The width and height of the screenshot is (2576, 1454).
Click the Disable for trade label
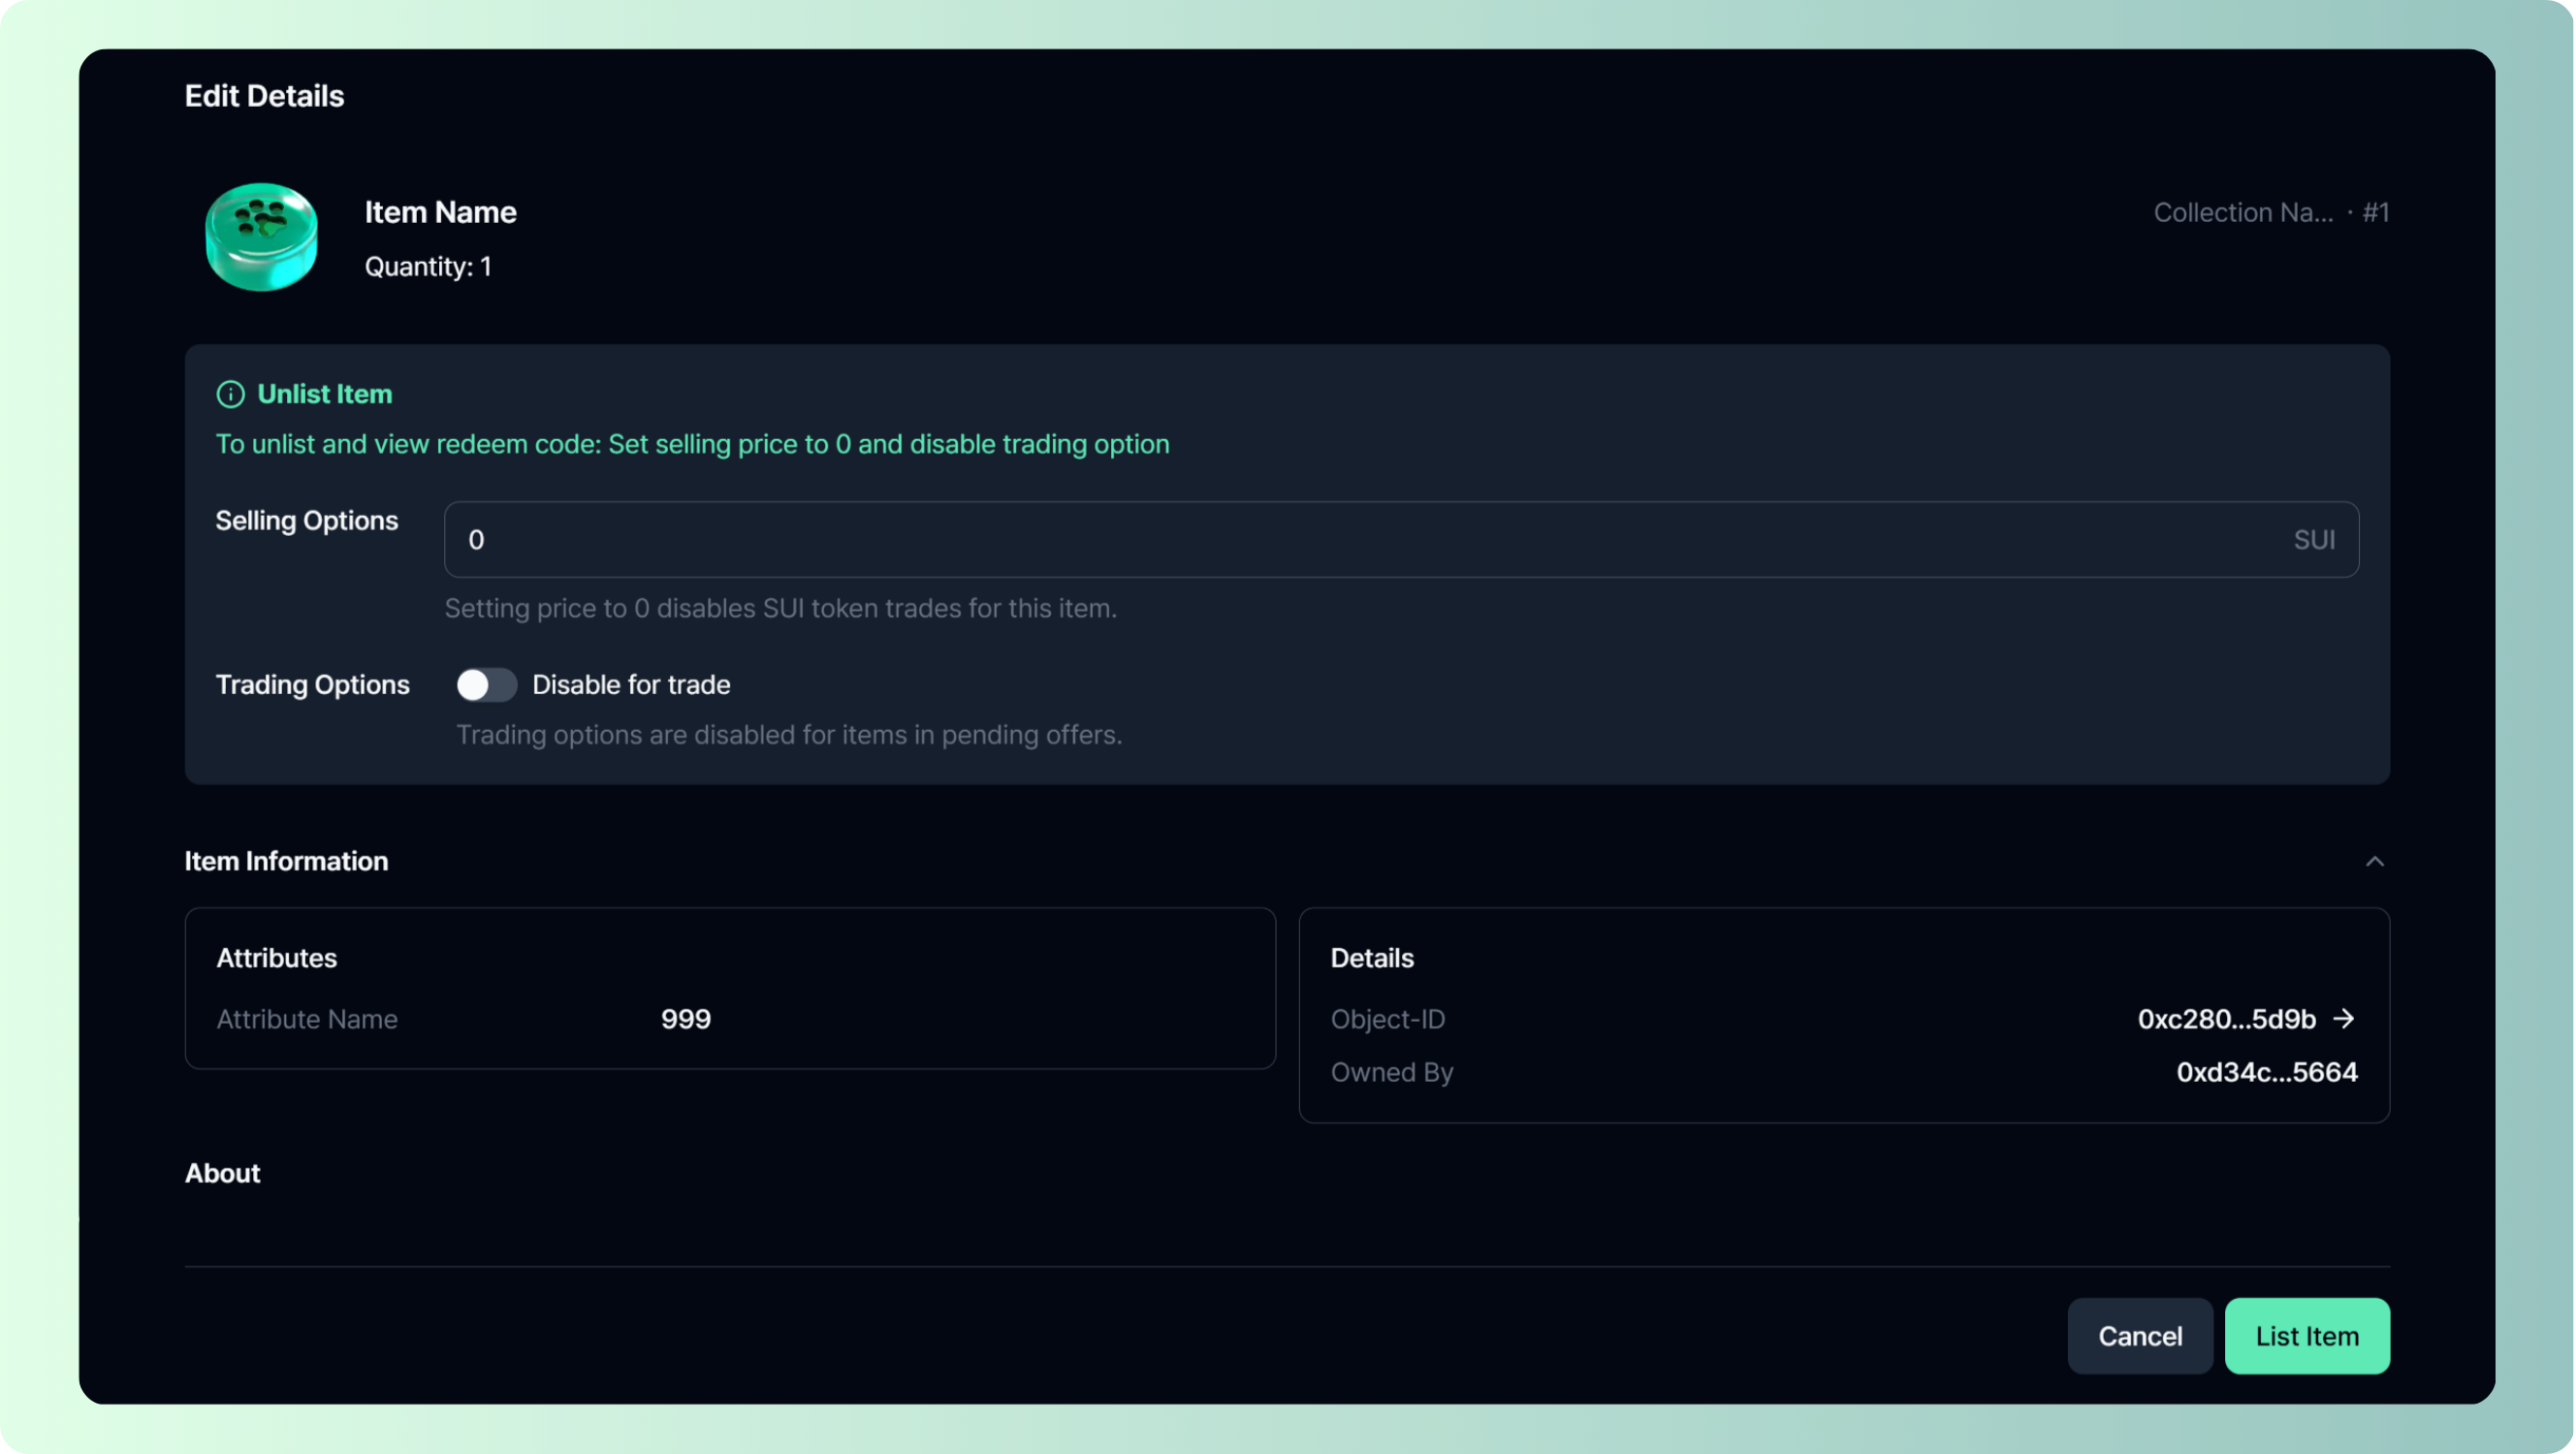631,685
